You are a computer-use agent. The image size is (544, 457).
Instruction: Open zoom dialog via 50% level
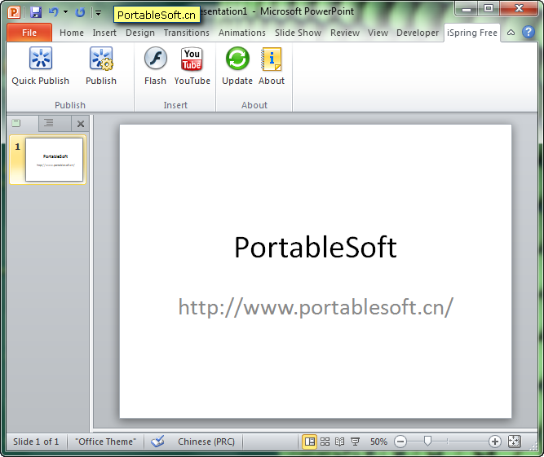(x=378, y=442)
